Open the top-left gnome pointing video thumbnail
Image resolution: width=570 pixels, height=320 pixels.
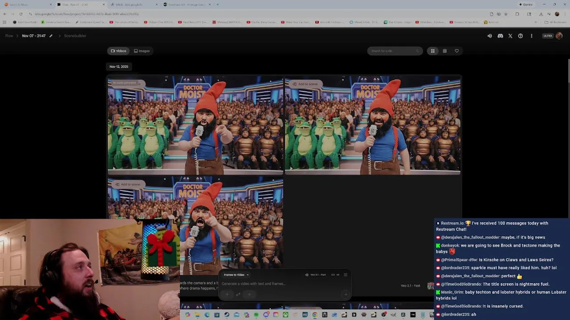(195, 126)
